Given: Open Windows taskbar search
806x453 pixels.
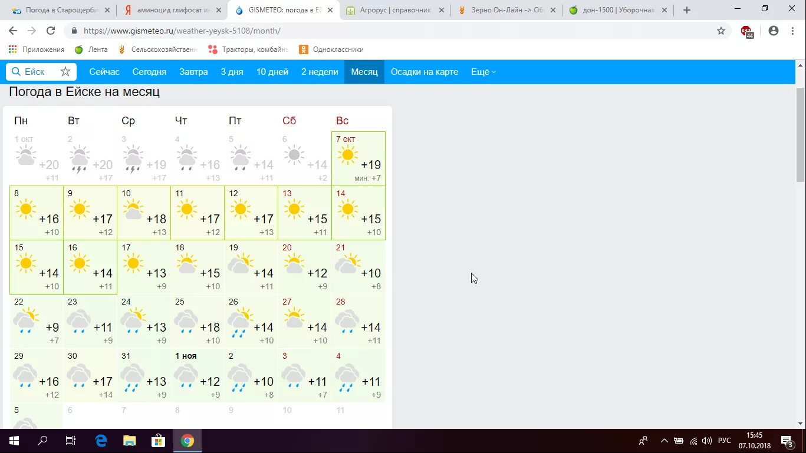Looking at the screenshot, I should (42, 441).
